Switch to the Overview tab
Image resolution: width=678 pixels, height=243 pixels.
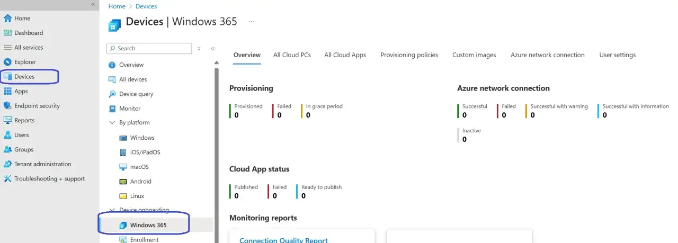[x=247, y=55]
